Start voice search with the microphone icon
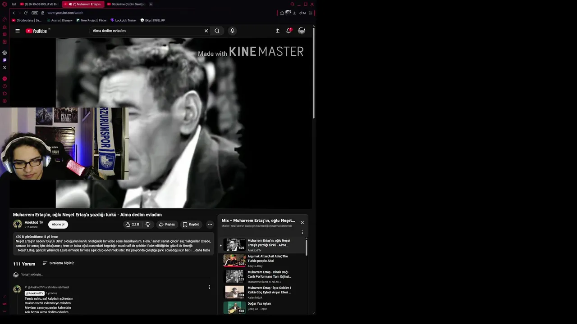This screenshot has width=577, height=324. point(232,31)
